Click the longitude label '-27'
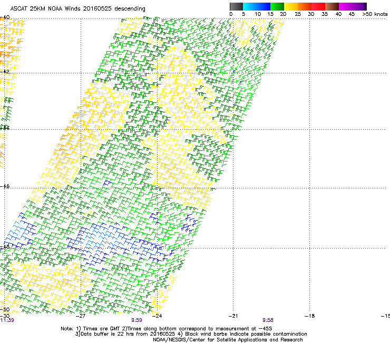The height and width of the screenshot is (343, 390). pyautogui.click(x=80, y=316)
